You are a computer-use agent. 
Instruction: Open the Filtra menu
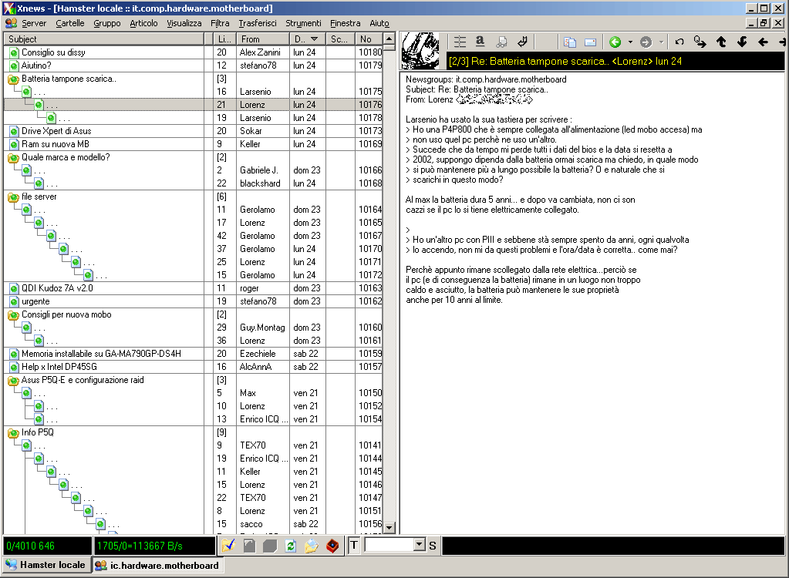(220, 23)
